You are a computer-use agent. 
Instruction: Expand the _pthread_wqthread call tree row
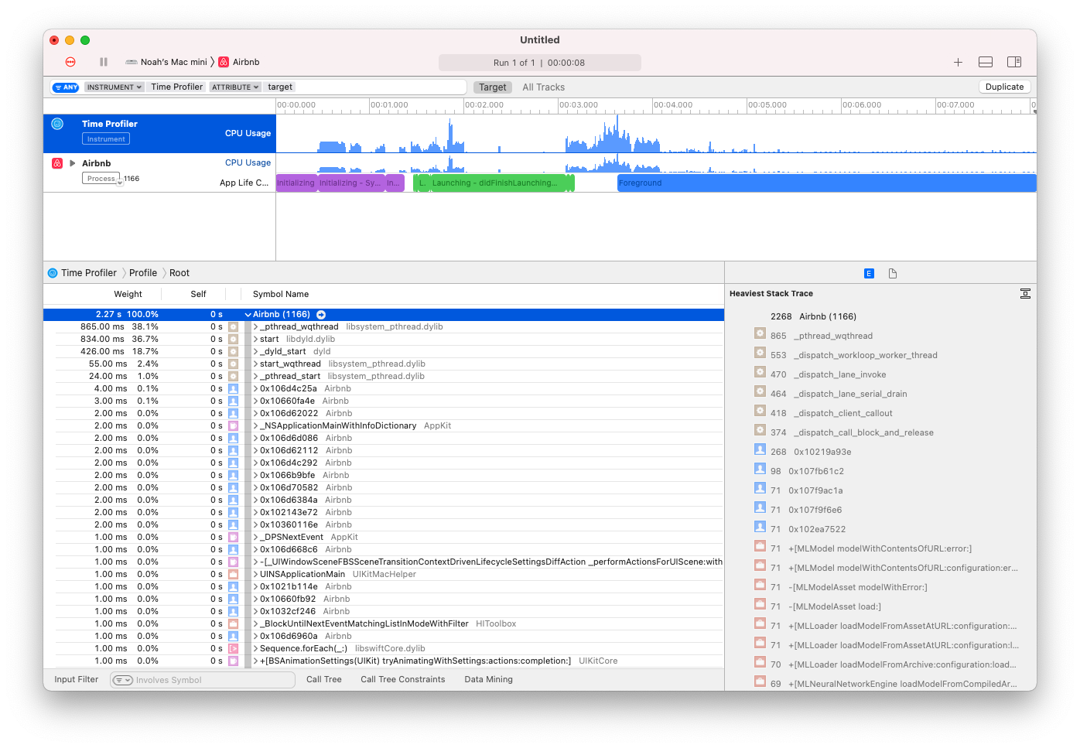[x=255, y=327]
